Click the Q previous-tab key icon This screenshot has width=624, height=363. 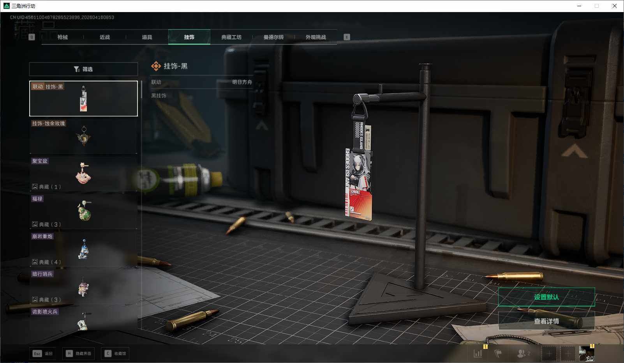32,37
